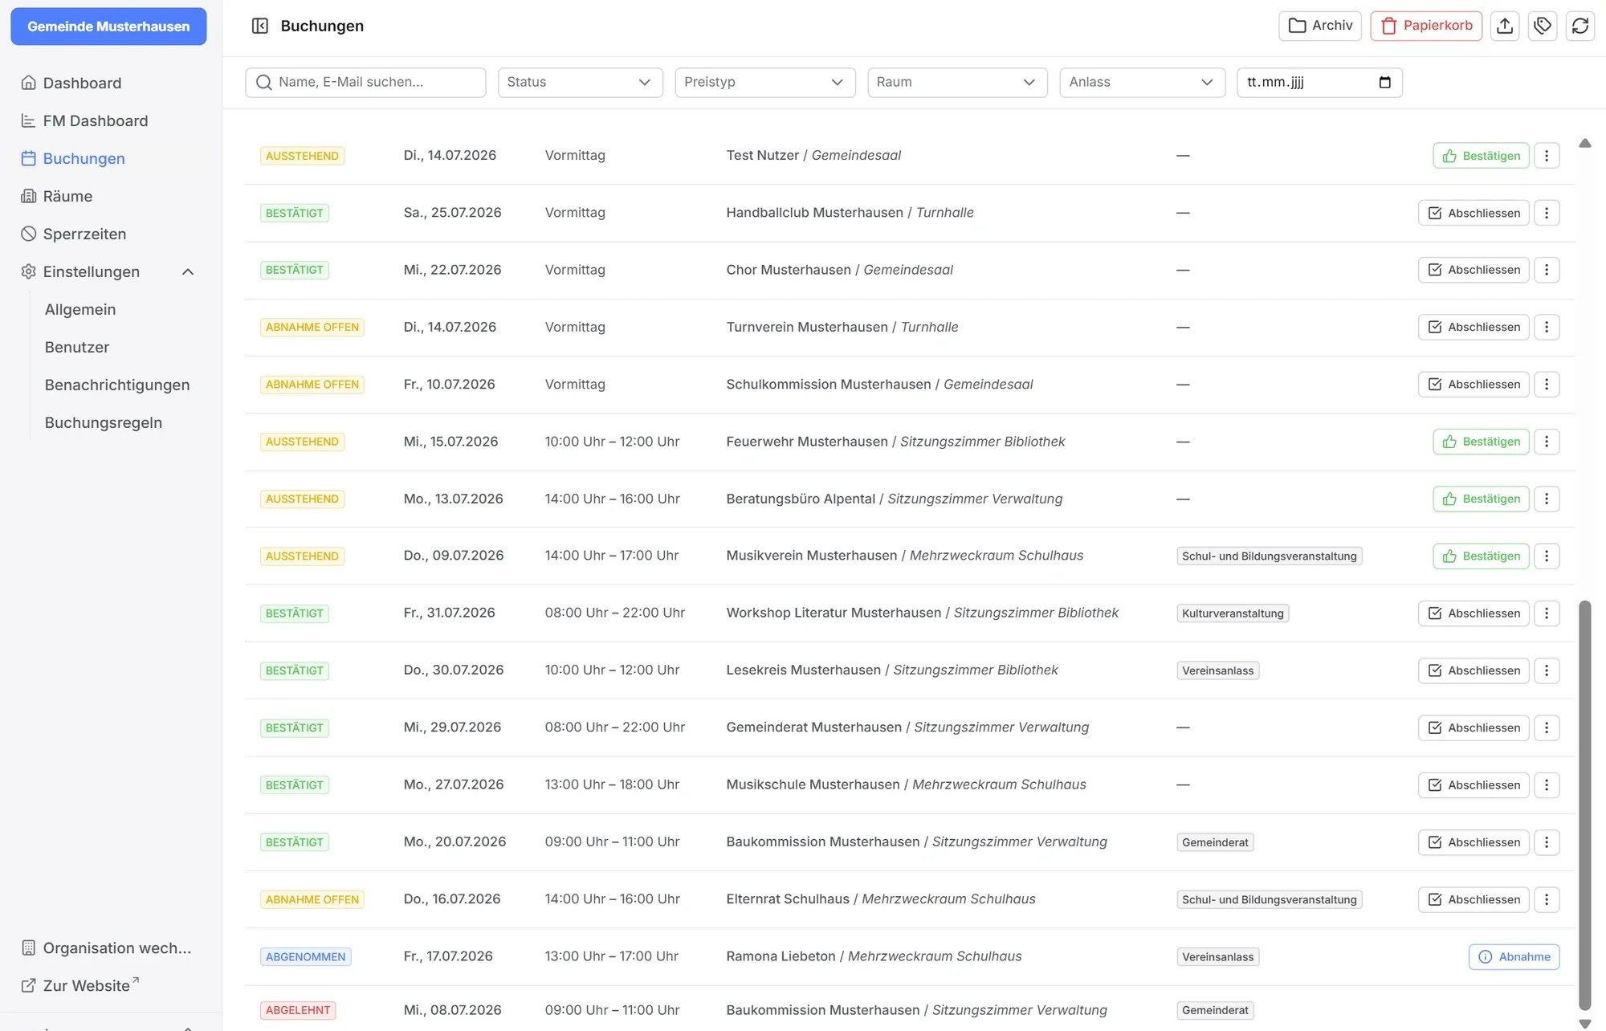The height and width of the screenshot is (1031, 1606).
Task: Open the Preistyp filter dropdown
Action: [764, 82]
